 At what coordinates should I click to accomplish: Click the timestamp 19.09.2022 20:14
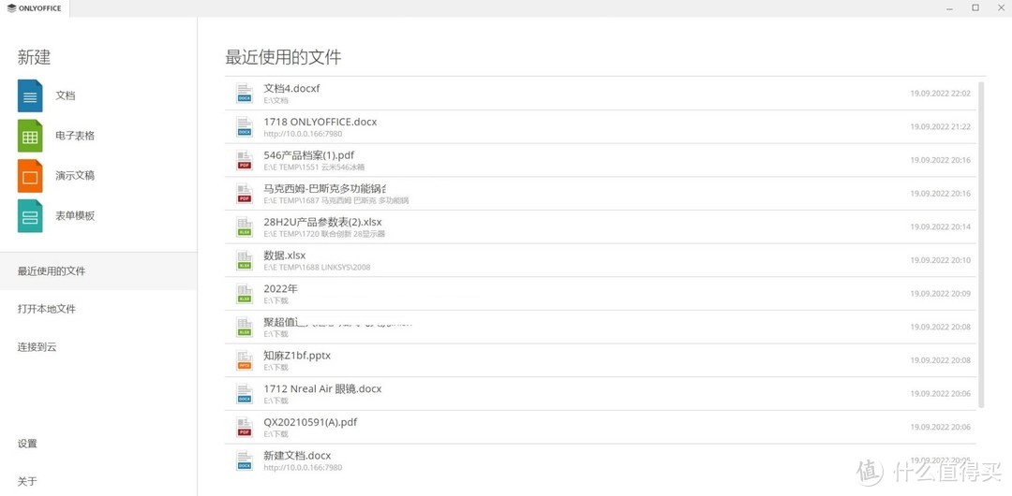pos(941,227)
